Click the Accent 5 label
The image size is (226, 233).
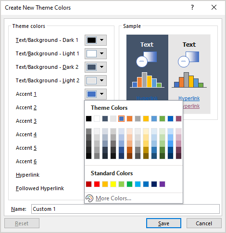26,148
